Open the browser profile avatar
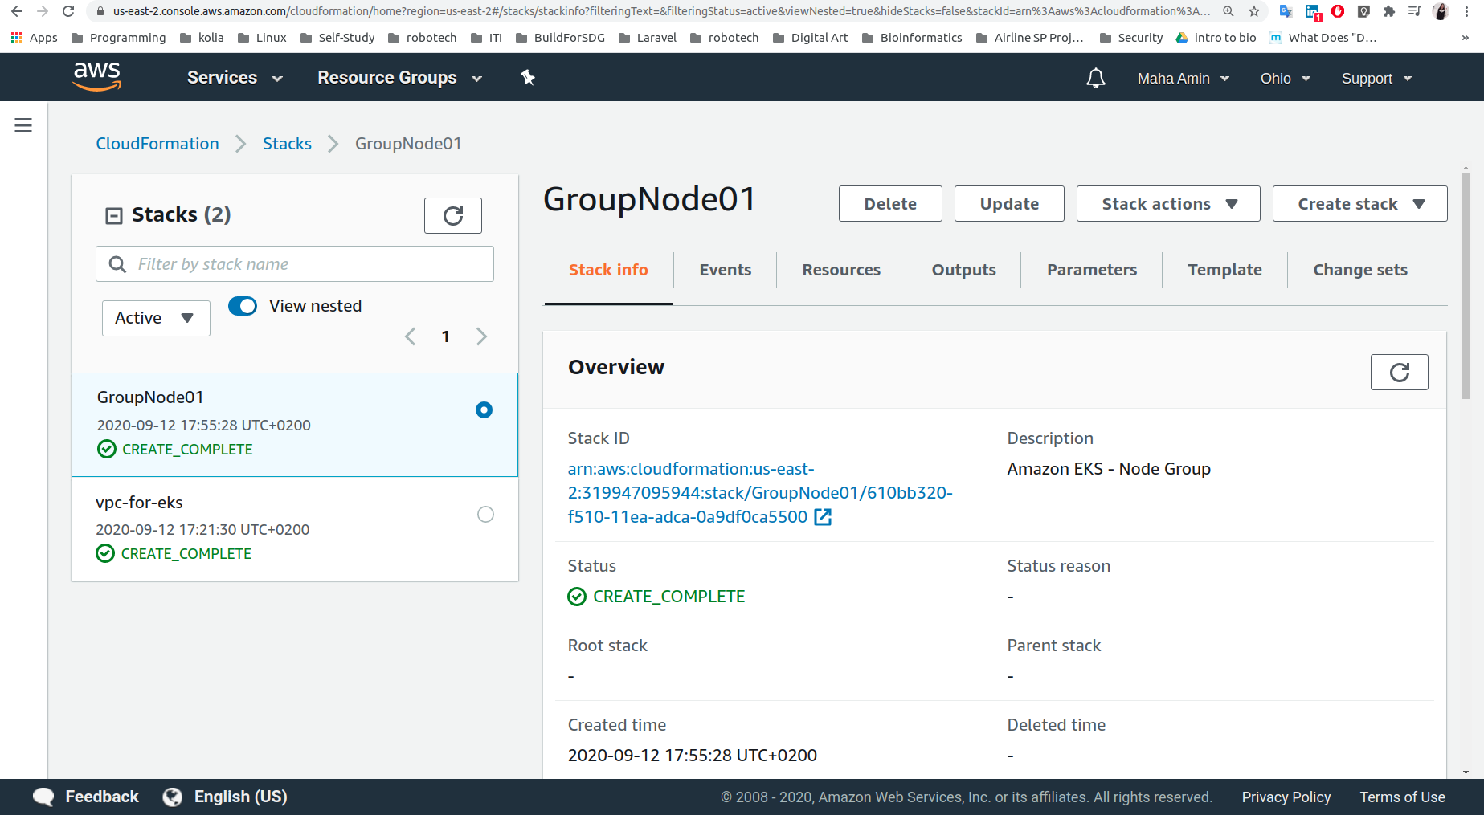Image resolution: width=1484 pixels, height=815 pixels. point(1441,11)
